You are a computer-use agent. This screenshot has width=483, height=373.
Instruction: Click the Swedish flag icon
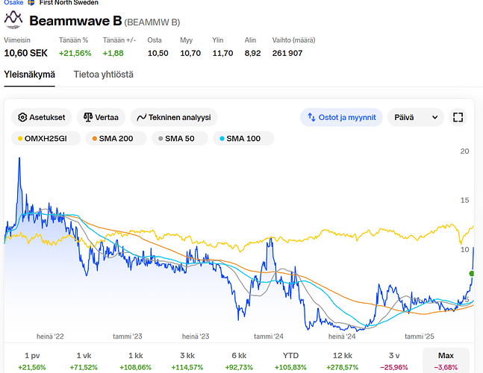[31, 2]
